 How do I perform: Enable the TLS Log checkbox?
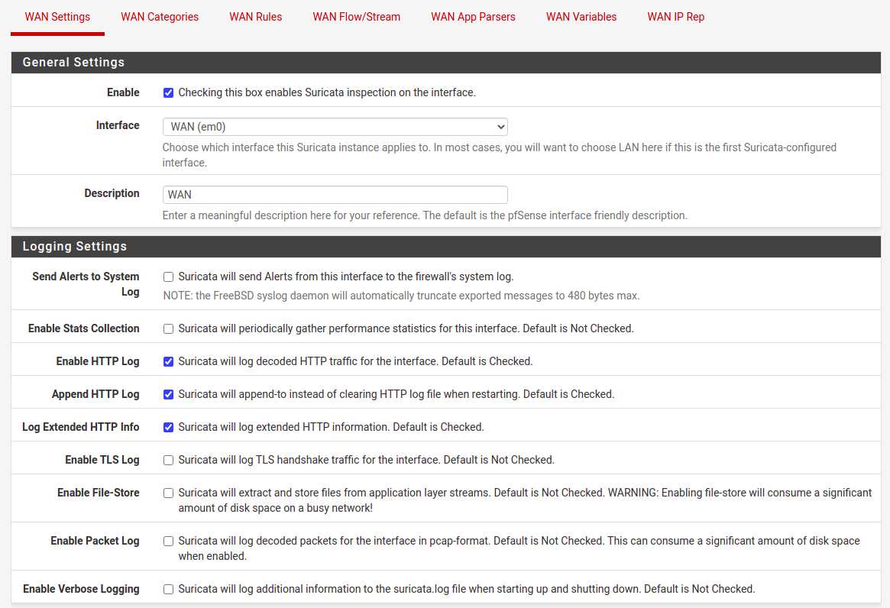tap(169, 461)
